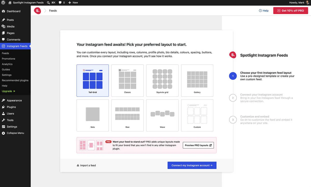Select the Squircle grid layout
Screen dimensions: 311x187
pyautogui.click(x=162, y=80)
